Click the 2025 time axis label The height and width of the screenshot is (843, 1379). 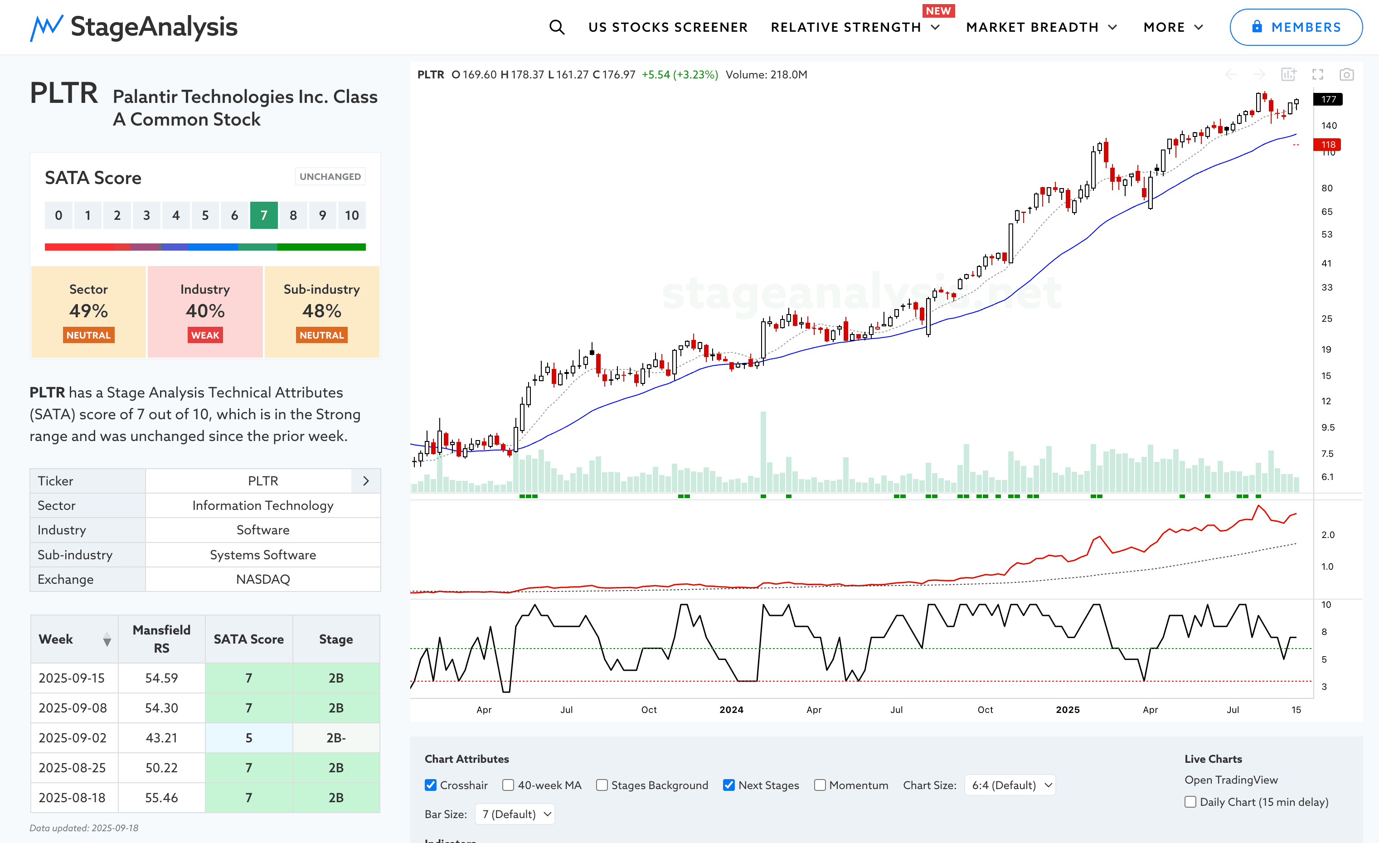click(1067, 709)
